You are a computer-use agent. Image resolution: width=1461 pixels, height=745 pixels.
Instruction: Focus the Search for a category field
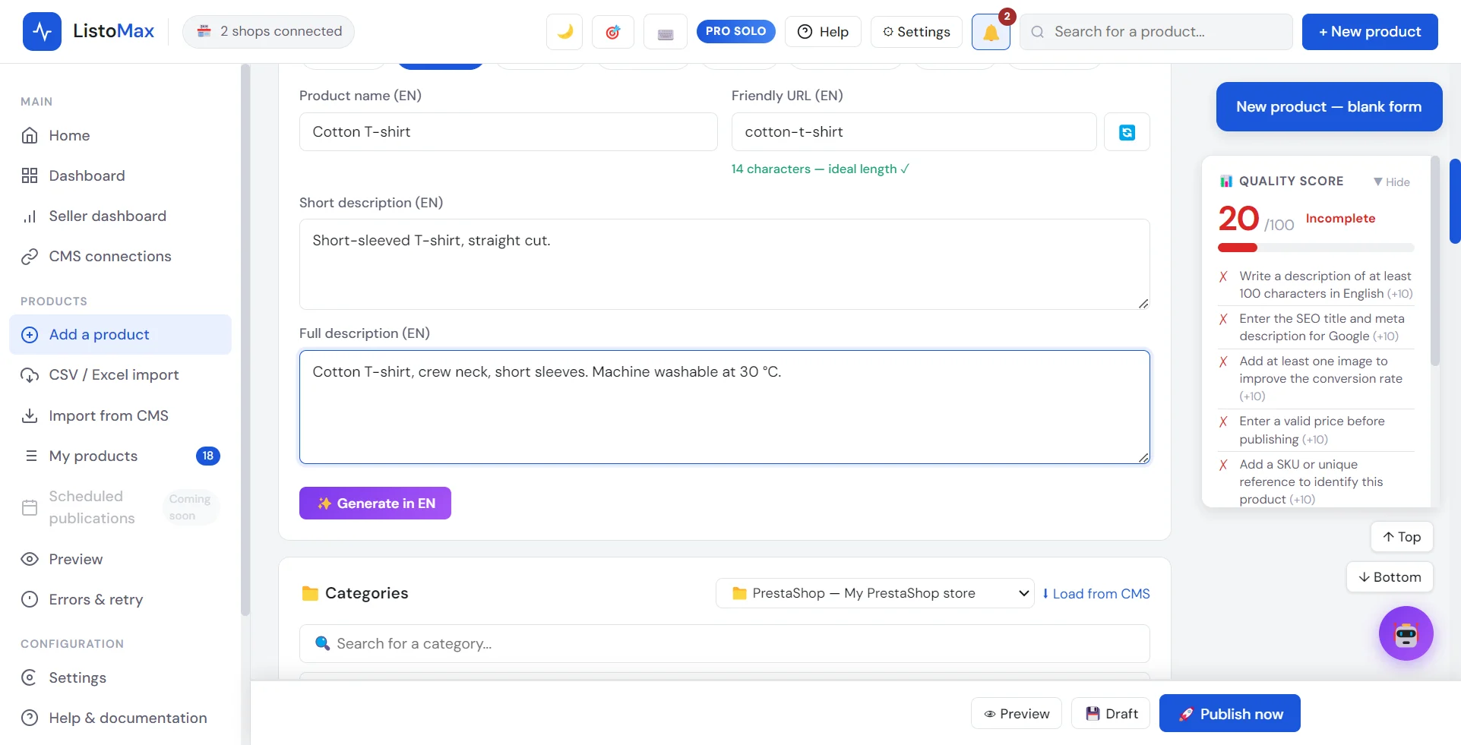[x=724, y=644]
